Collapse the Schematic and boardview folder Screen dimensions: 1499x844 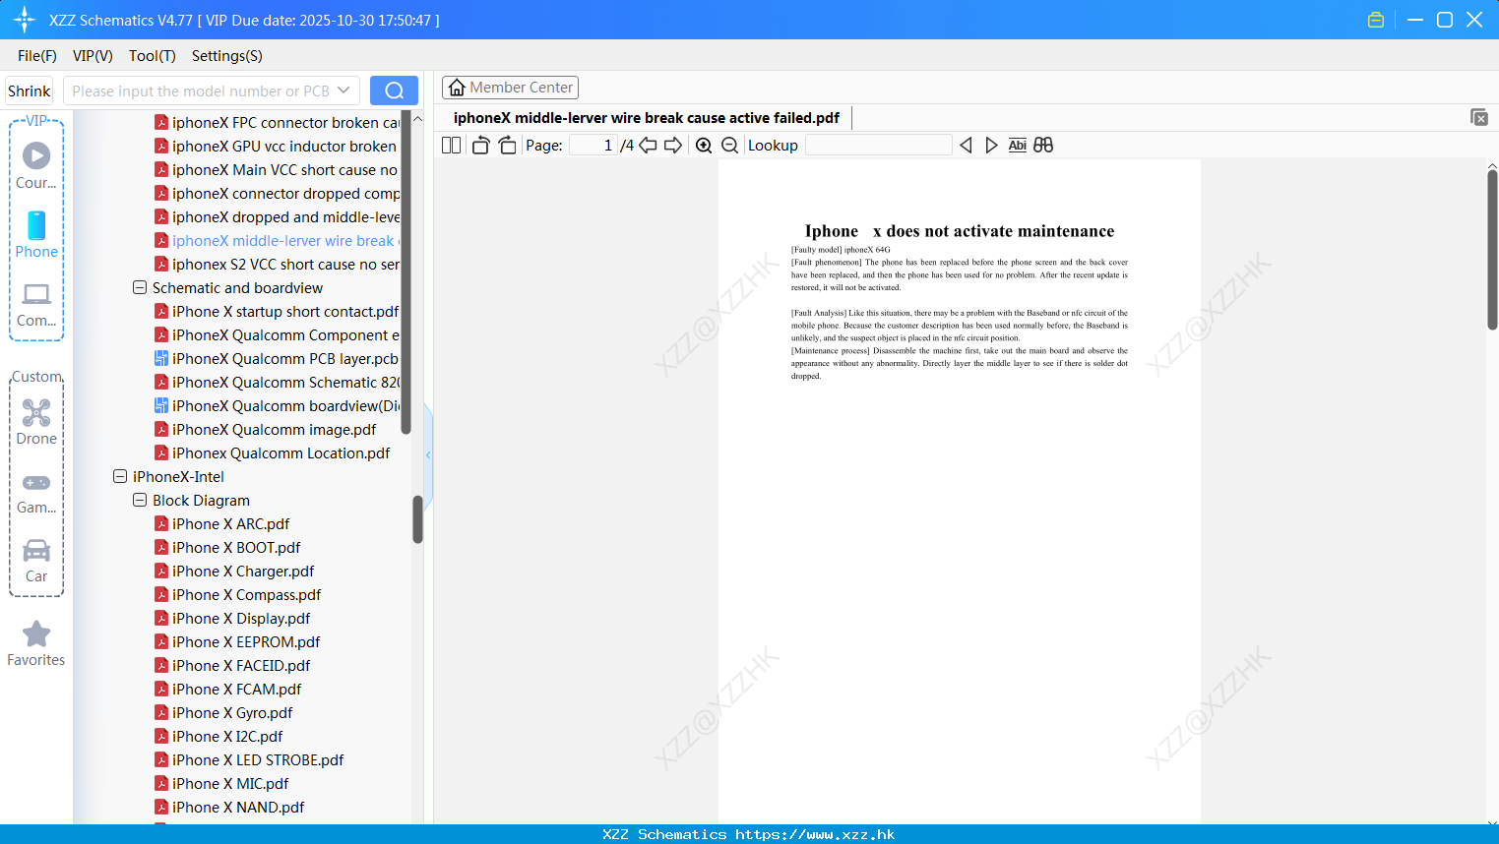pyautogui.click(x=140, y=287)
